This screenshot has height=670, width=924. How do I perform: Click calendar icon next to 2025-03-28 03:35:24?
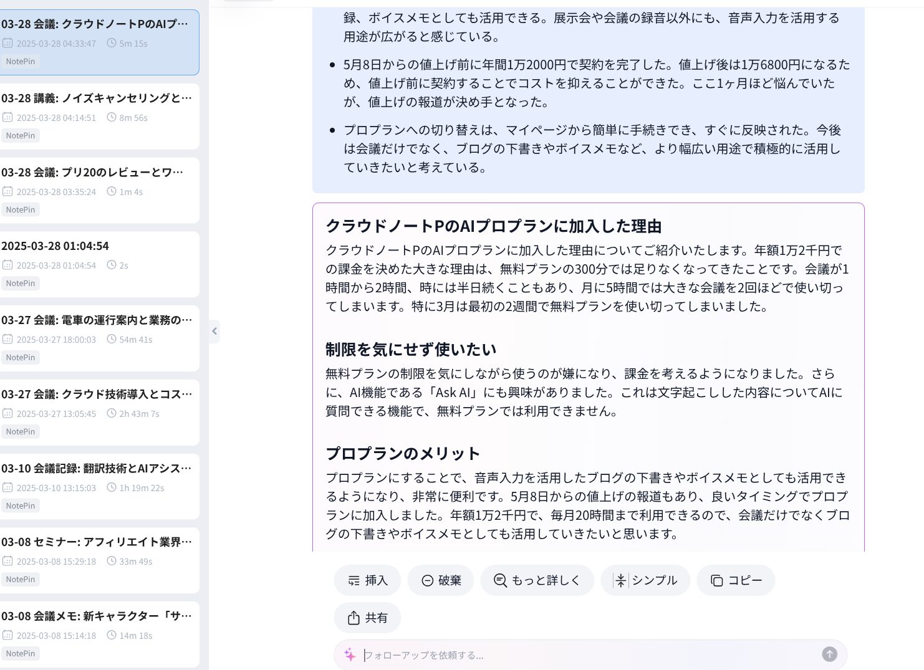7,191
